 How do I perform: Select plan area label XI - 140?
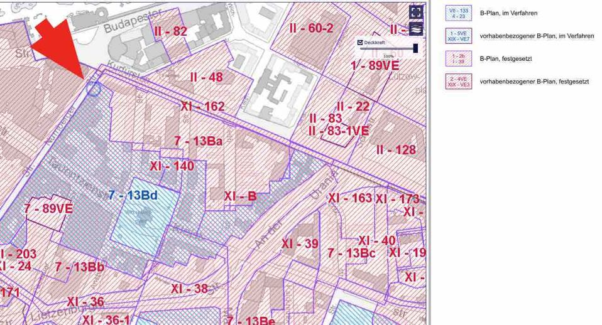tap(172, 166)
